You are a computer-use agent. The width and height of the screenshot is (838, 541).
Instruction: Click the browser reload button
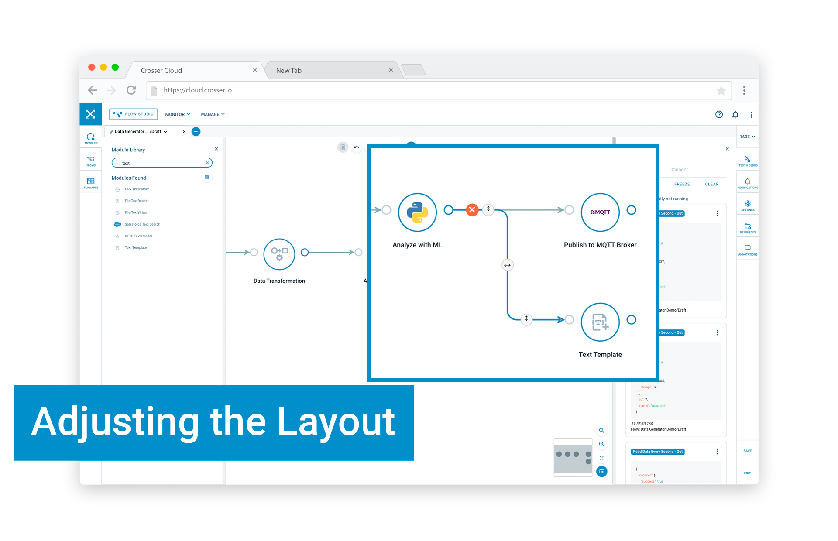click(x=131, y=90)
